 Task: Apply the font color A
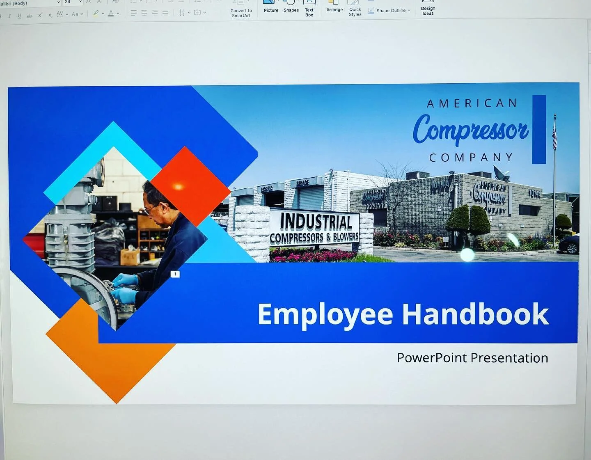click(111, 13)
